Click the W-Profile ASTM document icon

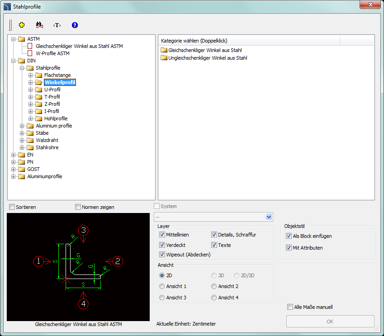tap(30, 53)
